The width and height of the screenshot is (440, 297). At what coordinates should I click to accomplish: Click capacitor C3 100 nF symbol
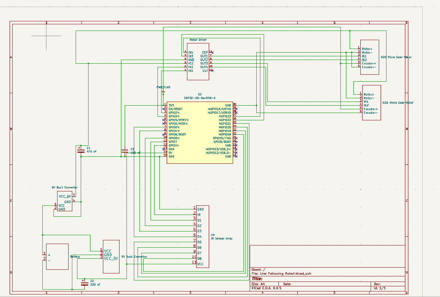125,151
